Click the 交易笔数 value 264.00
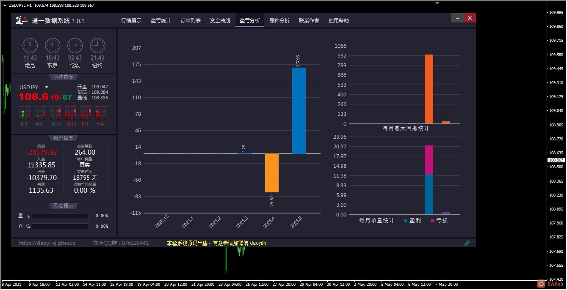This screenshot has height=290, width=567. coord(85,152)
